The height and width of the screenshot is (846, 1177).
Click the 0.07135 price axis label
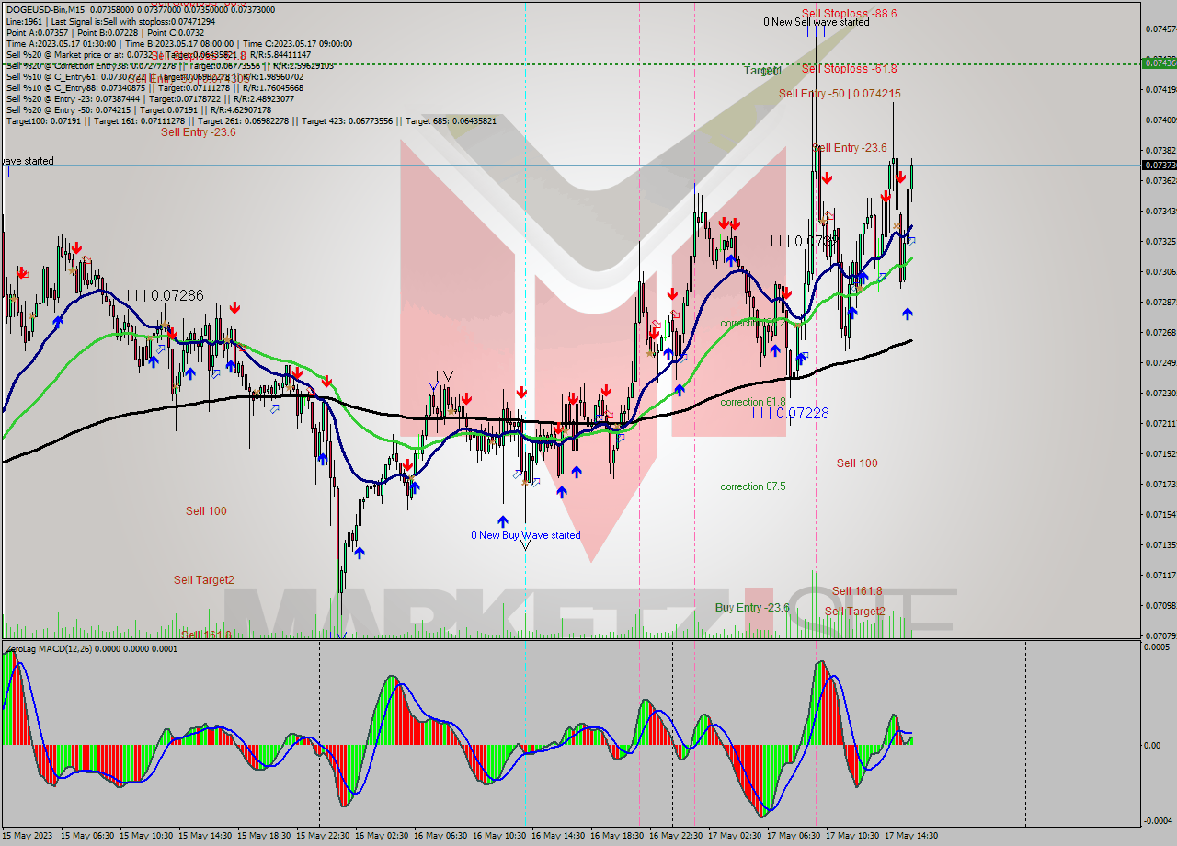(1160, 544)
